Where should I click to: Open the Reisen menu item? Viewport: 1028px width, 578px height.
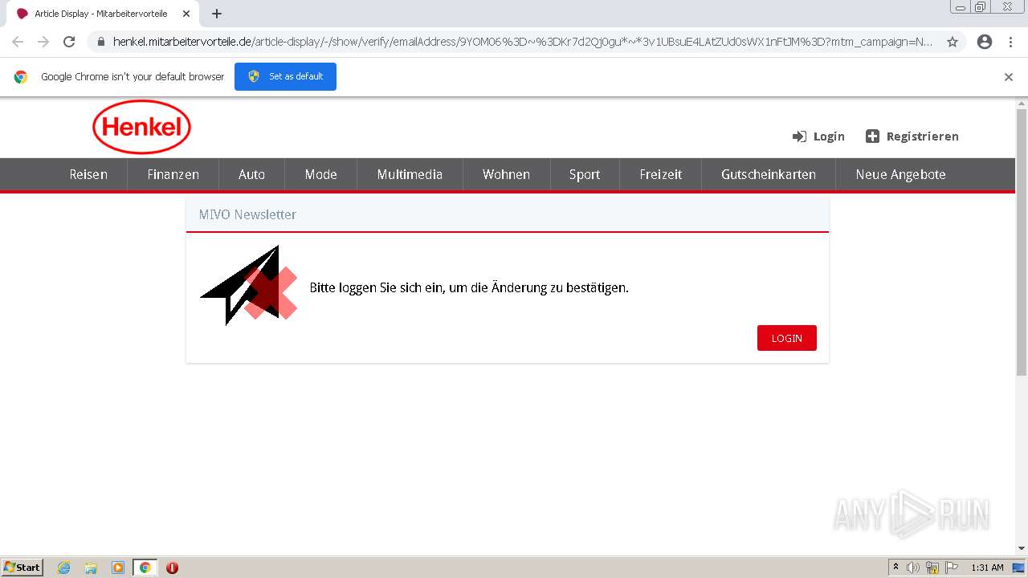coord(88,174)
